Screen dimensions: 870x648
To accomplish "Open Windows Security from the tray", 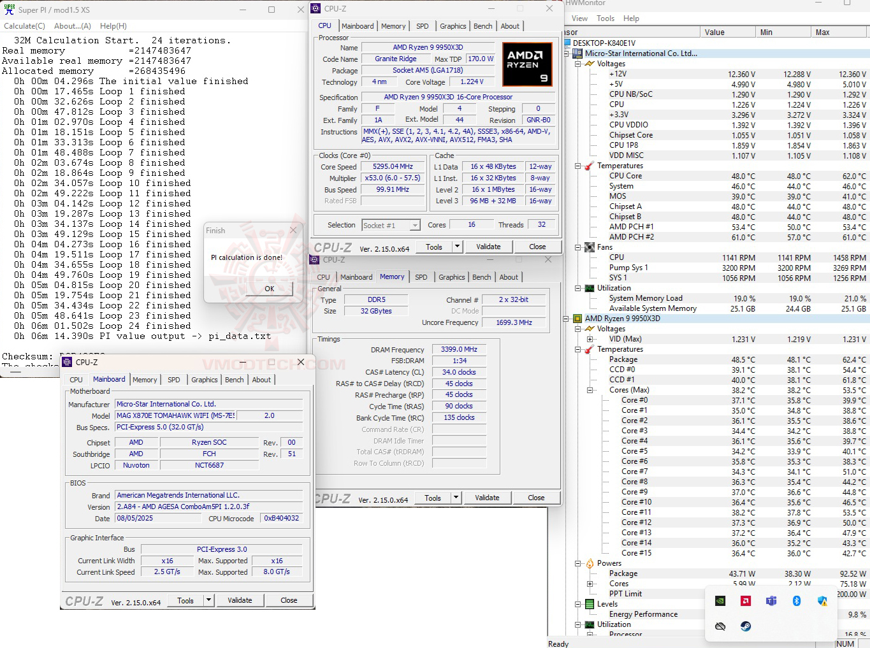I will click(822, 601).
